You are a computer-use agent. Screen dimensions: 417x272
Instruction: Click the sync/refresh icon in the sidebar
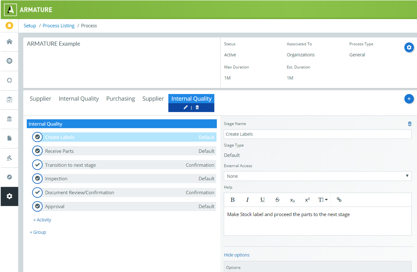coord(9,80)
